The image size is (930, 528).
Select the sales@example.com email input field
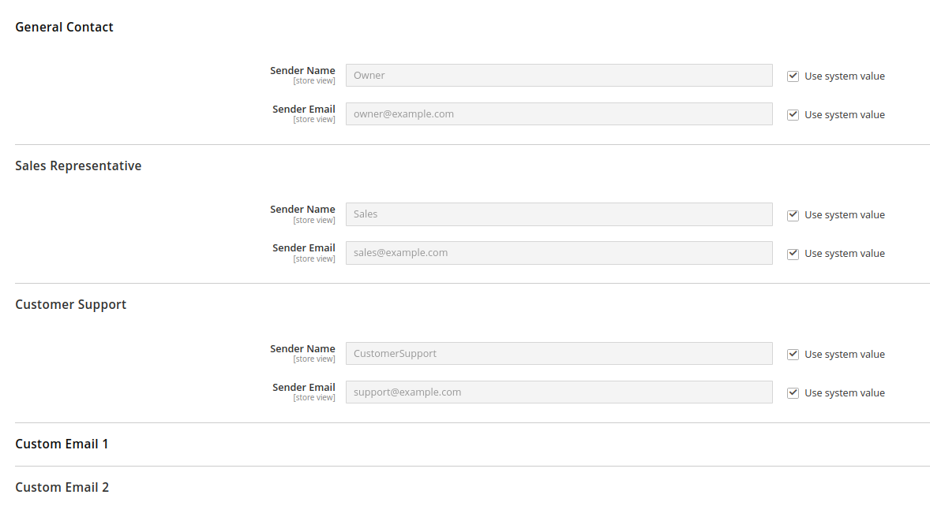559,252
